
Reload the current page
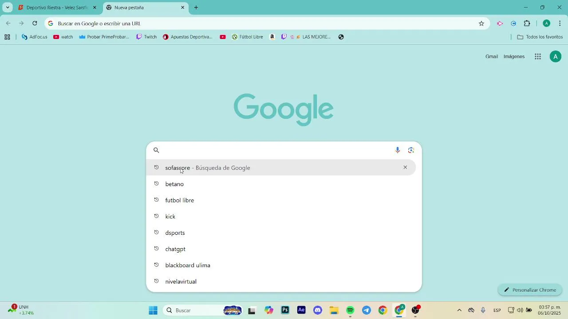(x=35, y=23)
